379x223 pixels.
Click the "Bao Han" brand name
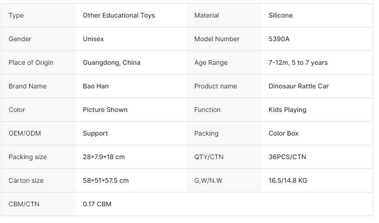tap(96, 86)
